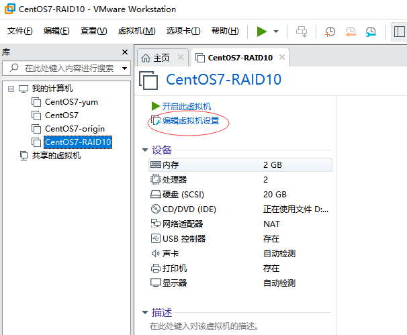The width and height of the screenshot is (407, 335).
Task: Select the CentOS7-origin virtual machine
Action: (75, 129)
